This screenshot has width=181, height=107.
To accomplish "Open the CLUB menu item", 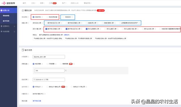I will pyautogui.click(x=75, y=3).
